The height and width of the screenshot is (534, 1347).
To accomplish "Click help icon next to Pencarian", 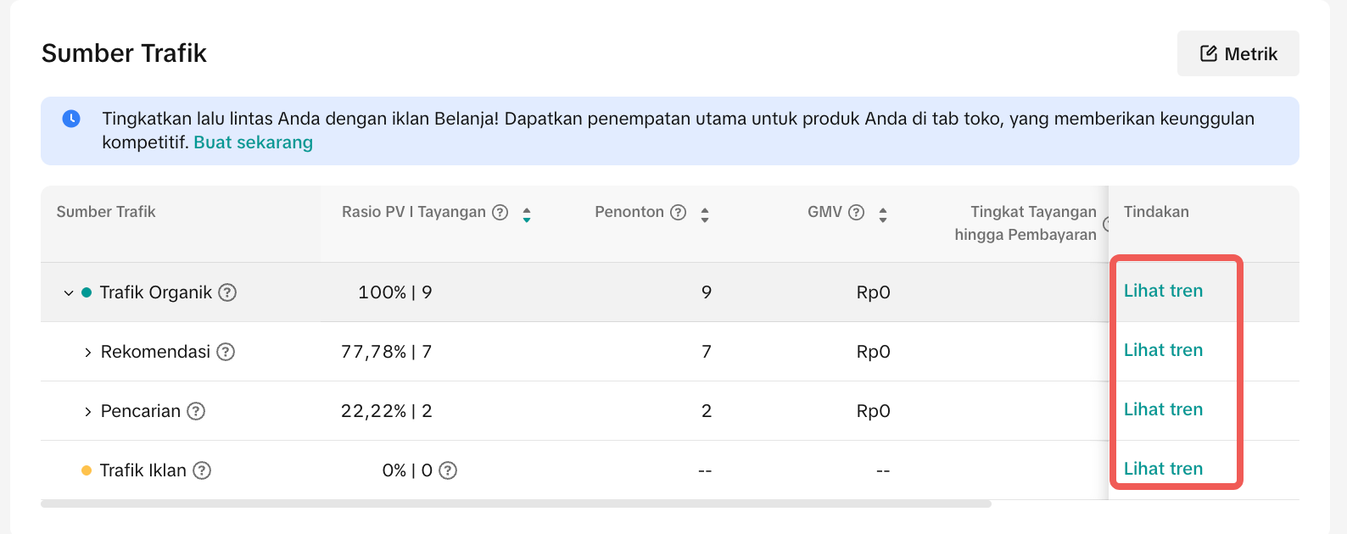I will point(196,411).
